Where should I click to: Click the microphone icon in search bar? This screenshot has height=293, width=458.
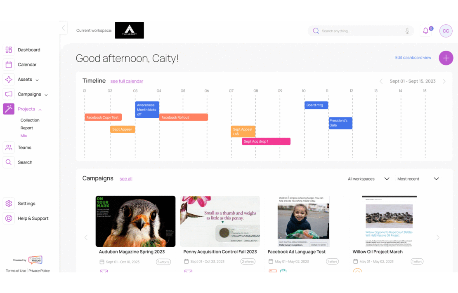coord(407,31)
